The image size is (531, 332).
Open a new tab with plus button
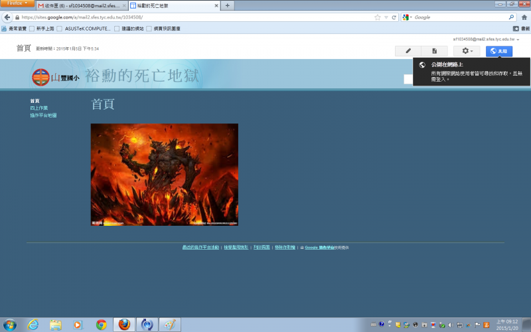click(227, 5)
